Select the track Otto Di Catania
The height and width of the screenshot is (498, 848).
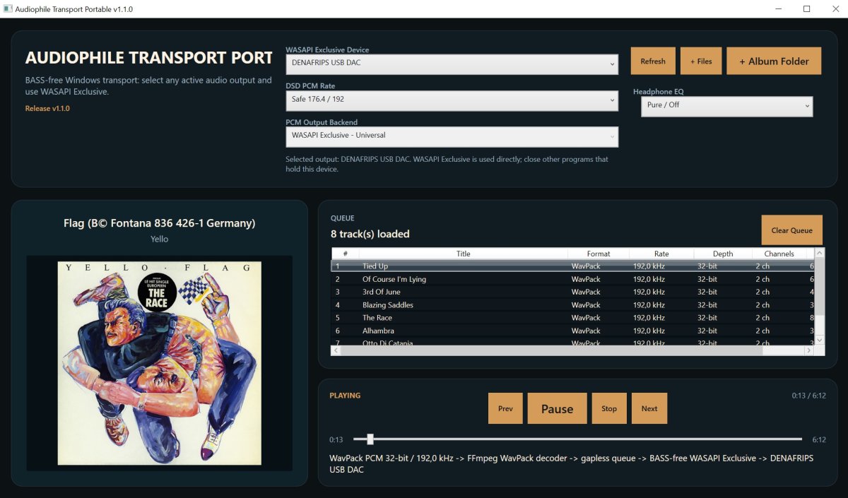coord(572,343)
